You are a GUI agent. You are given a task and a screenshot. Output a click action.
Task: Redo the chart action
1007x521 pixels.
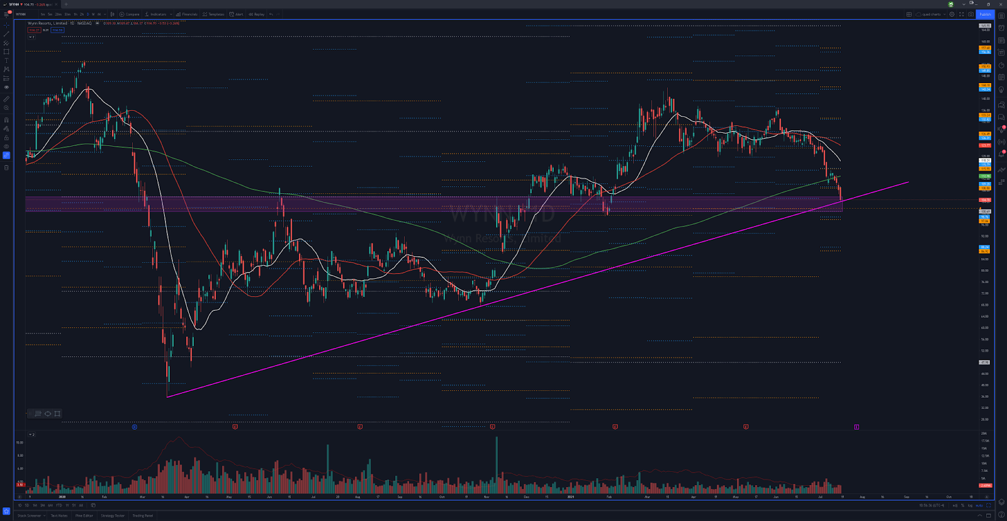(x=278, y=14)
